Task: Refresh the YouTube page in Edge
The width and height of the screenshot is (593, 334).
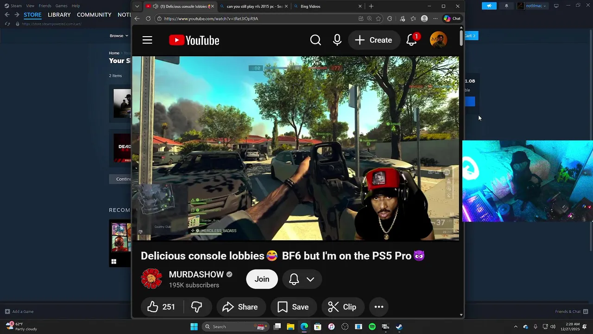Action: click(x=148, y=19)
